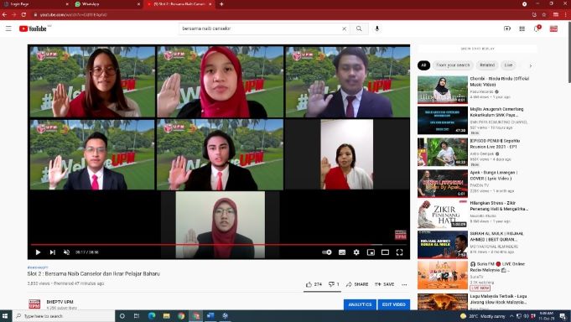Seek on the red video progress bar

pos(219,244)
